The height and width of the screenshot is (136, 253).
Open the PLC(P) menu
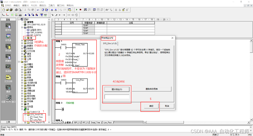34,5
